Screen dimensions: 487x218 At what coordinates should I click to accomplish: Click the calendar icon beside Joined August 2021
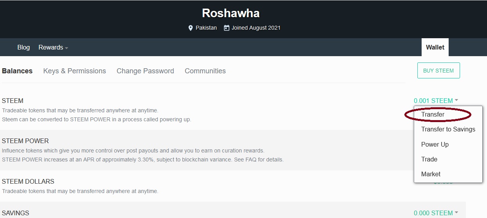click(x=226, y=28)
